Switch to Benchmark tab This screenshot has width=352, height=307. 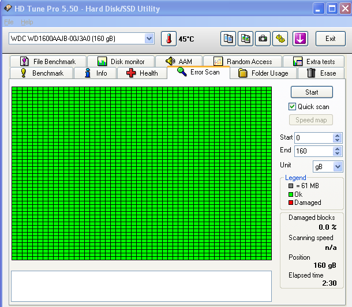(x=42, y=73)
